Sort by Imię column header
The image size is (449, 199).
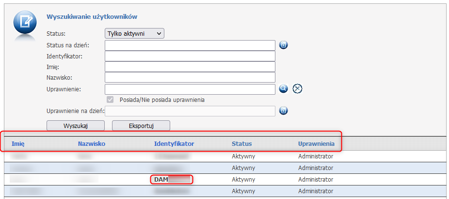coord(18,143)
